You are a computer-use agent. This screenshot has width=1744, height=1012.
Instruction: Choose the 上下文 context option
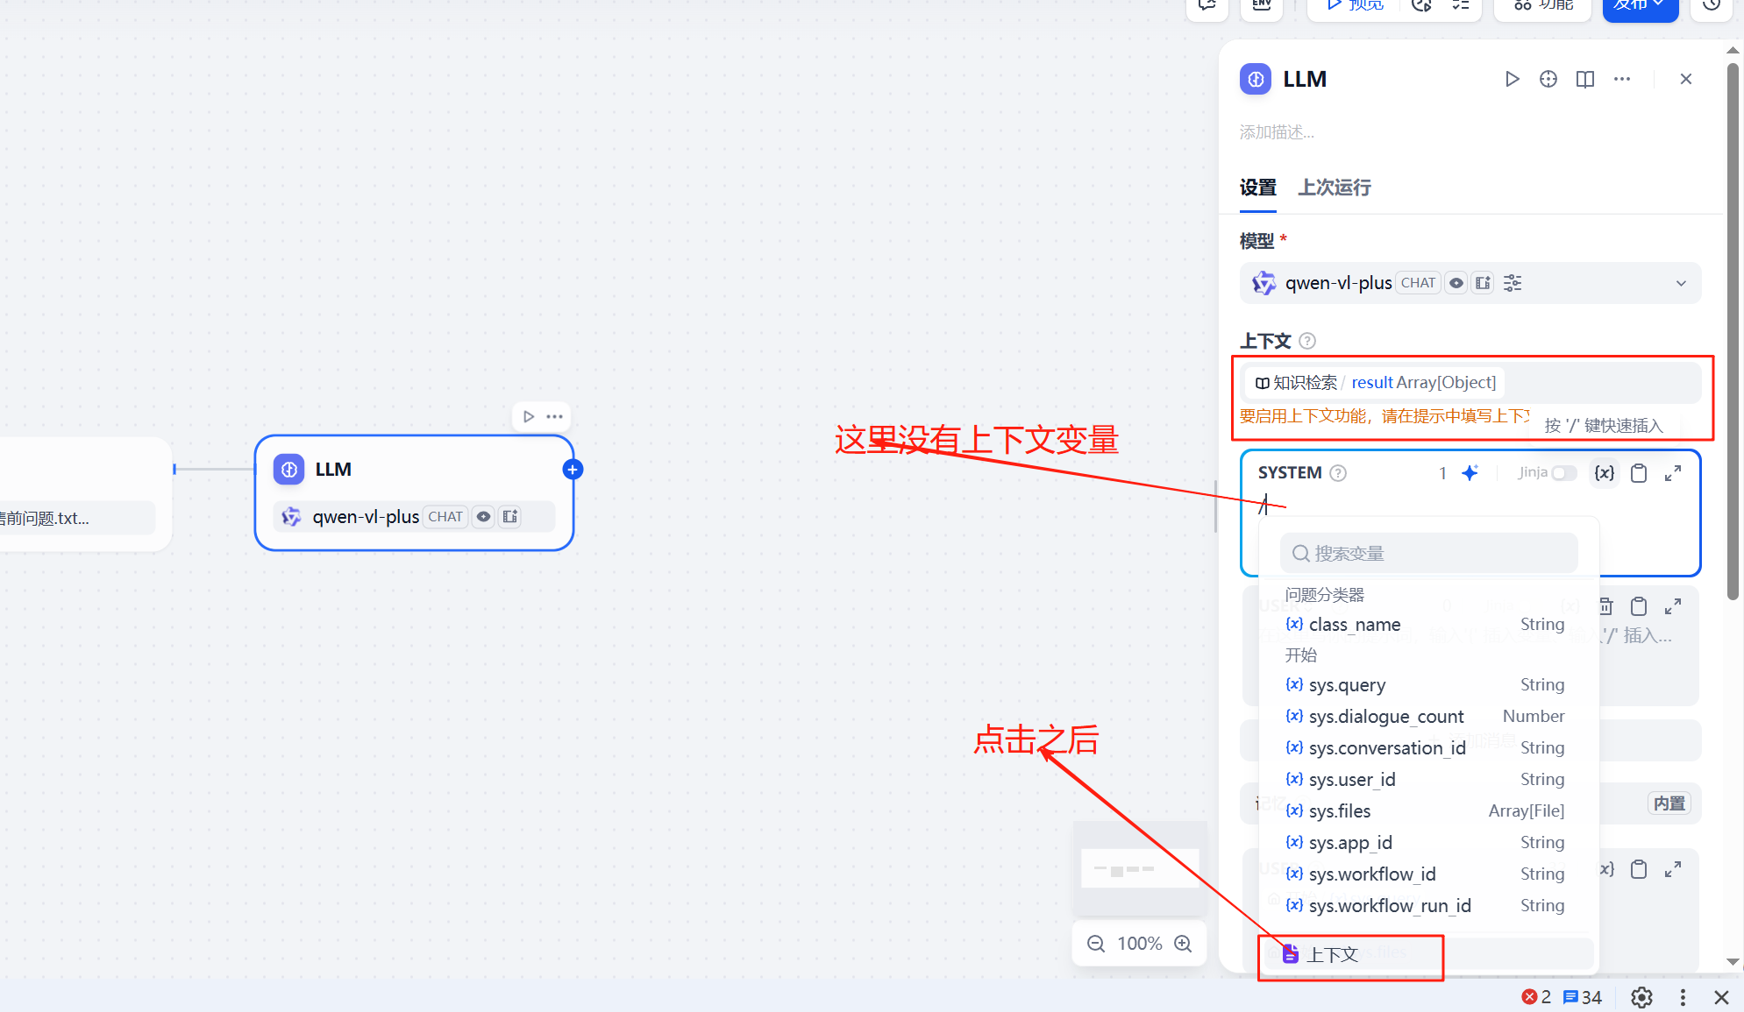pyautogui.click(x=1333, y=954)
